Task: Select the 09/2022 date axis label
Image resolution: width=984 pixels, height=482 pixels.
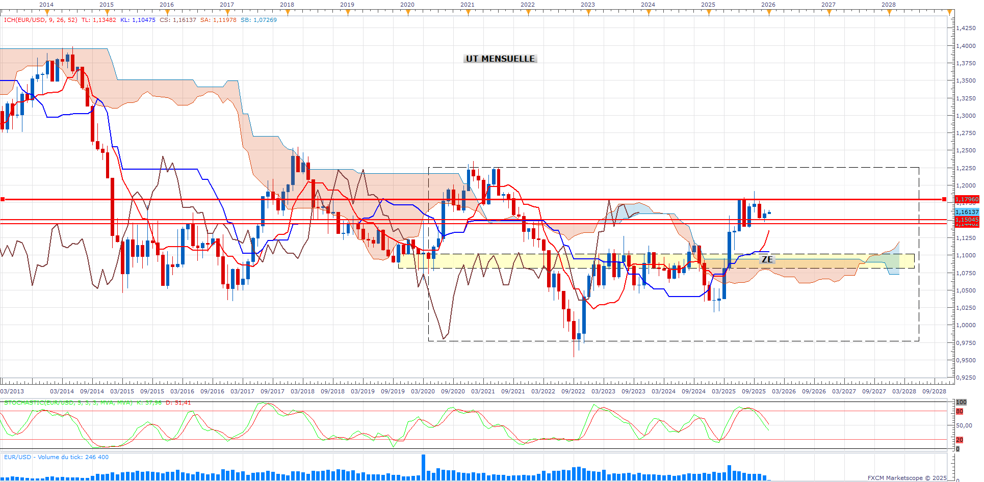Action: 574,391
